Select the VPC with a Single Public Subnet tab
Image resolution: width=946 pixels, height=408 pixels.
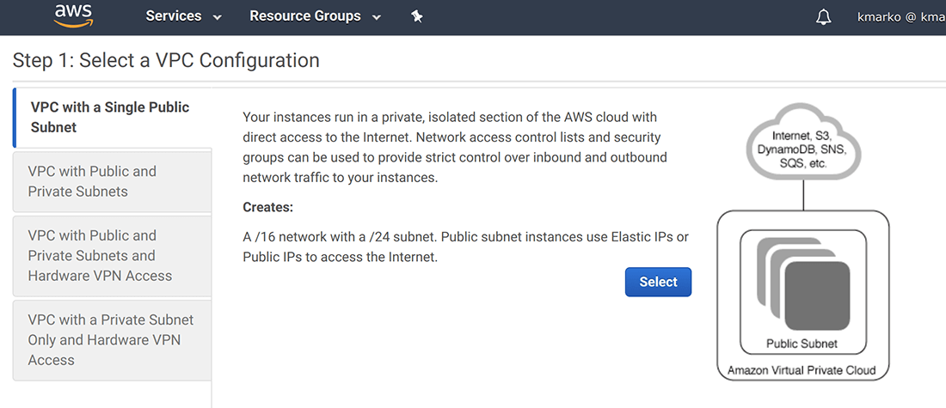pyautogui.click(x=112, y=118)
